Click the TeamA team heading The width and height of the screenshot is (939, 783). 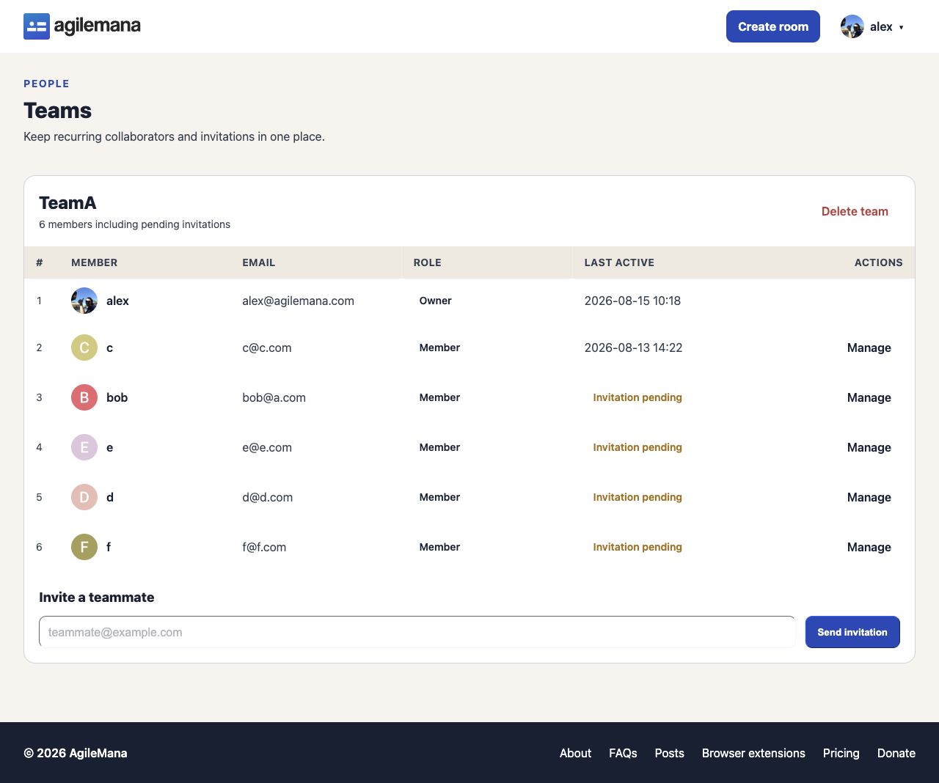tap(67, 203)
